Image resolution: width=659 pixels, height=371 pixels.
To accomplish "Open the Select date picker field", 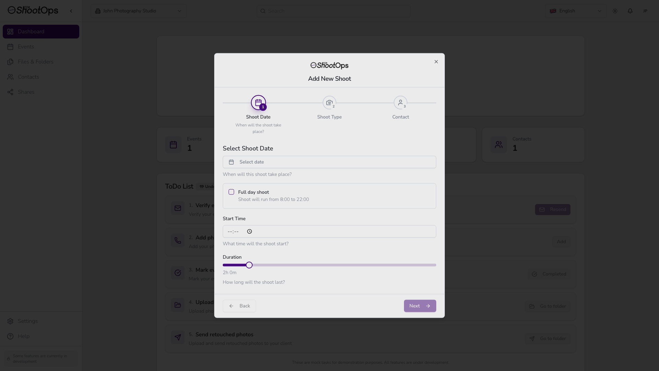I will (x=329, y=162).
